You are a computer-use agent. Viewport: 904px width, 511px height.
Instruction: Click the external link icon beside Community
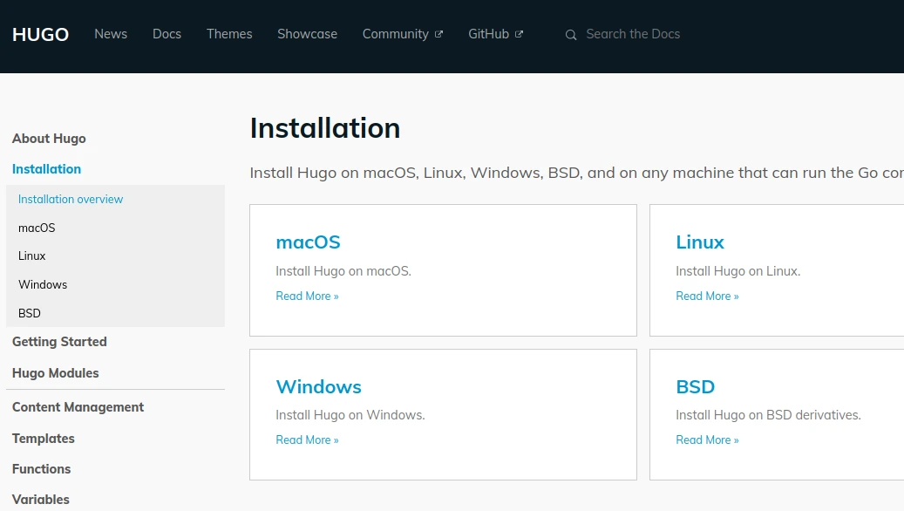click(438, 33)
